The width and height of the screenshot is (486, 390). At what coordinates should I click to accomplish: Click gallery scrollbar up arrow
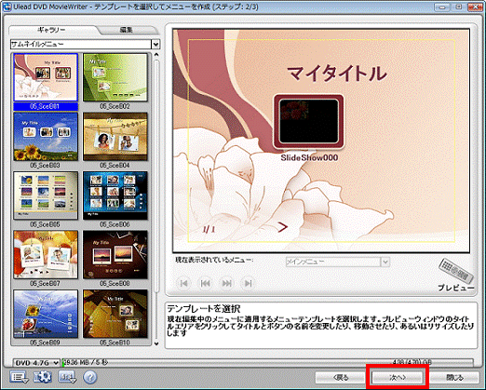(x=156, y=55)
